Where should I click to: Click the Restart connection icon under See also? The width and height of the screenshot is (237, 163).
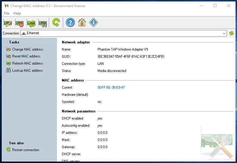click(8, 150)
